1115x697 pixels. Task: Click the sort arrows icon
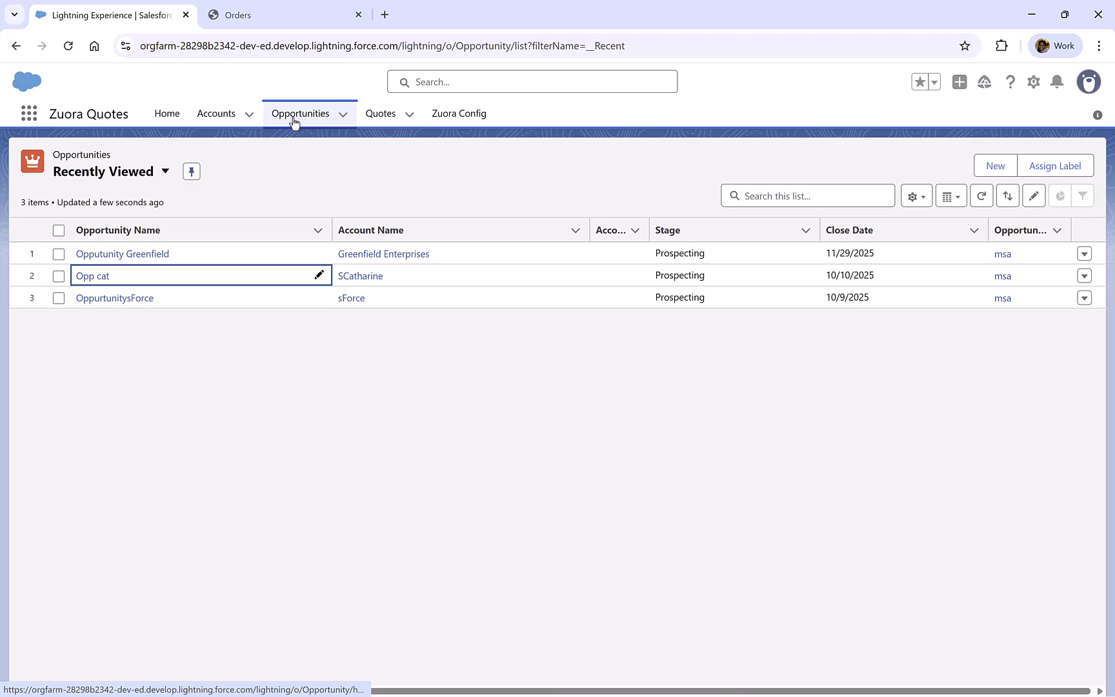(x=1008, y=196)
